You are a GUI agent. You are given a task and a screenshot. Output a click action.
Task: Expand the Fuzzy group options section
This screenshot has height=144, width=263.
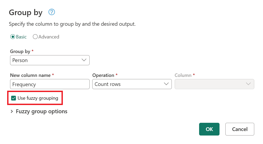pos(39,111)
